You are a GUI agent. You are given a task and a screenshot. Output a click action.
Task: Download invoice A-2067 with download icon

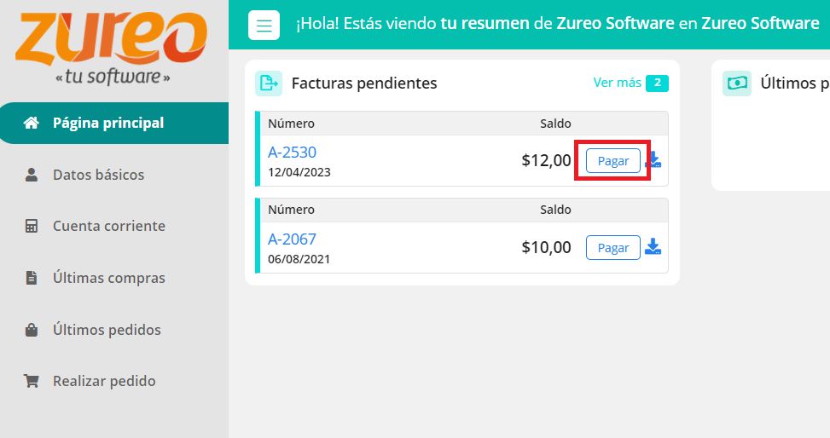click(653, 247)
